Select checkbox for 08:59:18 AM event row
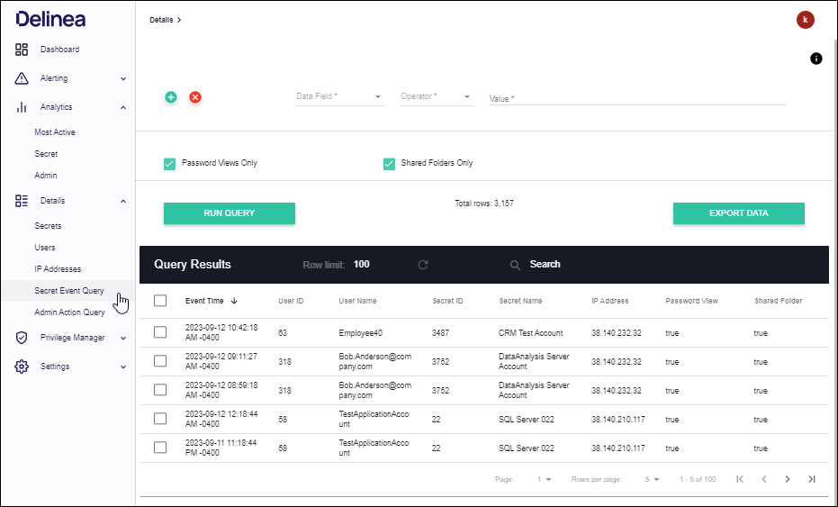This screenshot has width=838, height=507. [x=160, y=391]
